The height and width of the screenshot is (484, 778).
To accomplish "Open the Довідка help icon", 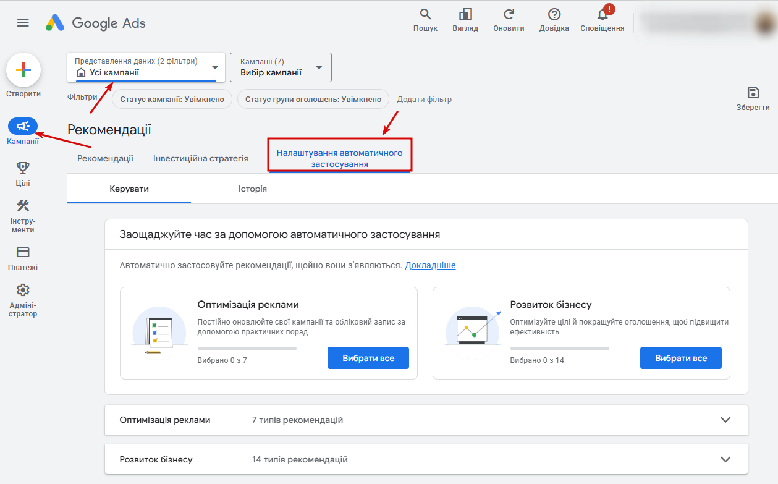I will click(554, 14).
